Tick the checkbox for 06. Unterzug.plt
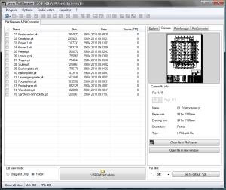The image size is (226, 190). click(7, 56)
